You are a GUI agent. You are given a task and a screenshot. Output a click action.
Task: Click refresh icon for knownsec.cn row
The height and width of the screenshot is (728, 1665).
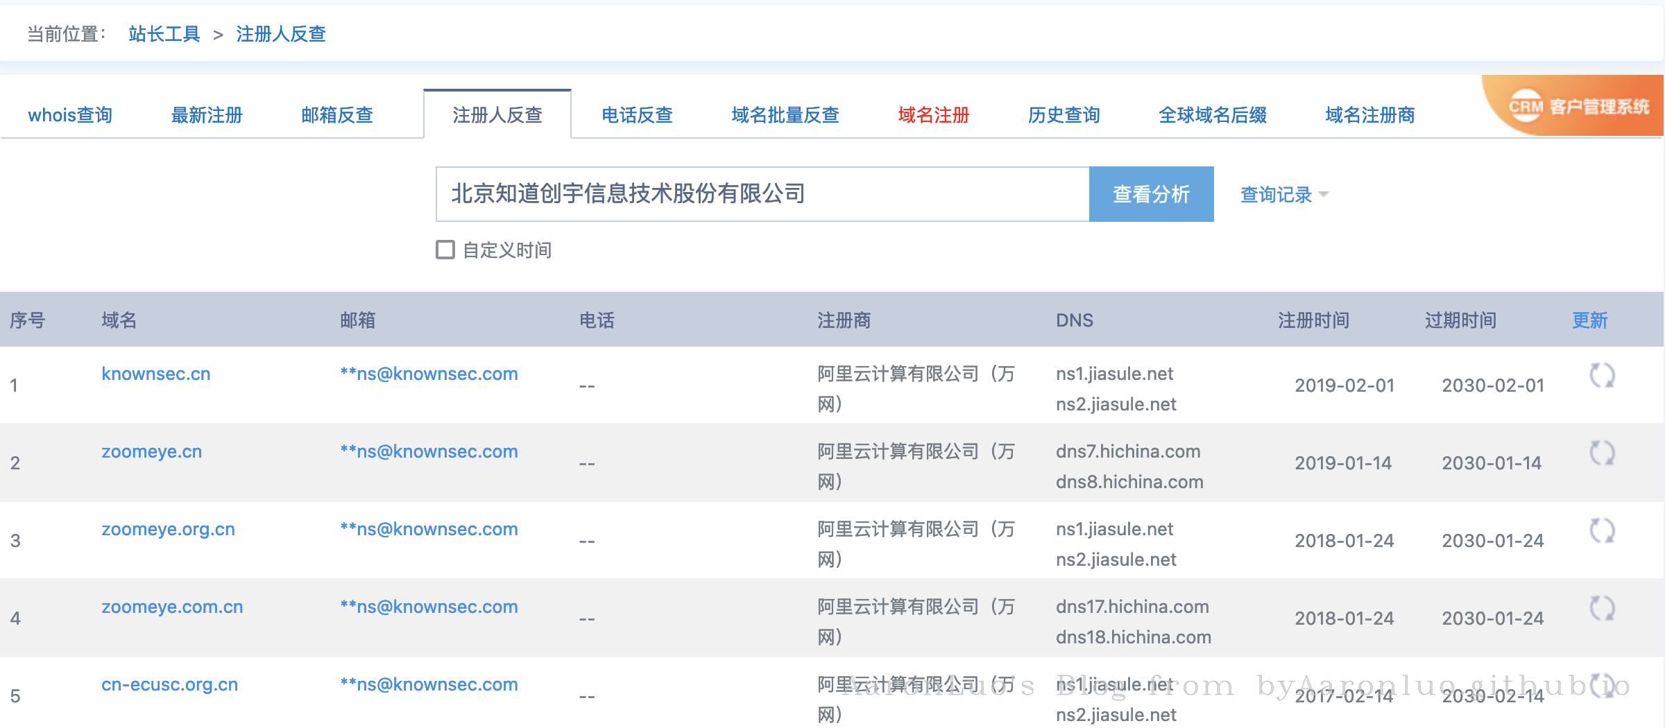1602,376
